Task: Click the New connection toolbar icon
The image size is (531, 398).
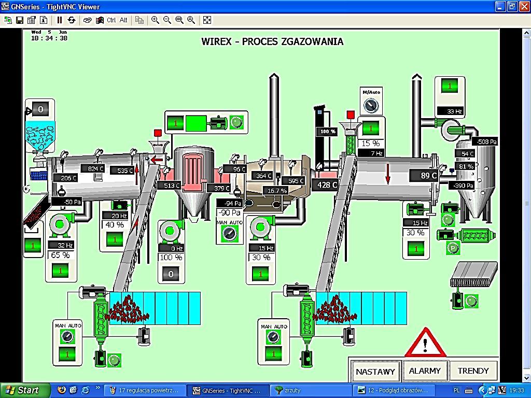Action: [x=8, y=20]
